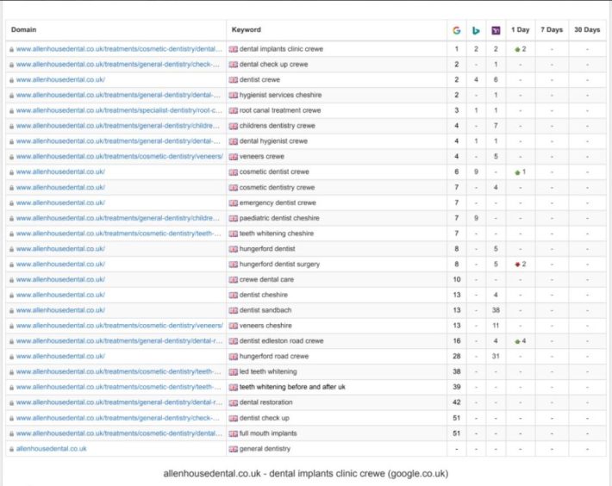Screen dimensions: 612x486
Task: Sort by the Keyword column header
Action: coord(247,30)
